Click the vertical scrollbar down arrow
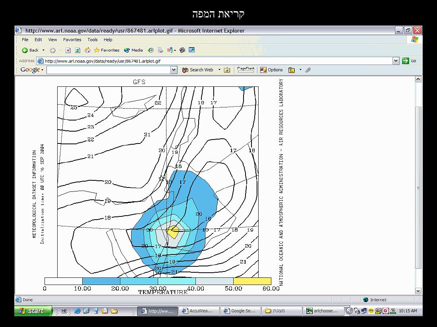 click(x=418, y=291)
